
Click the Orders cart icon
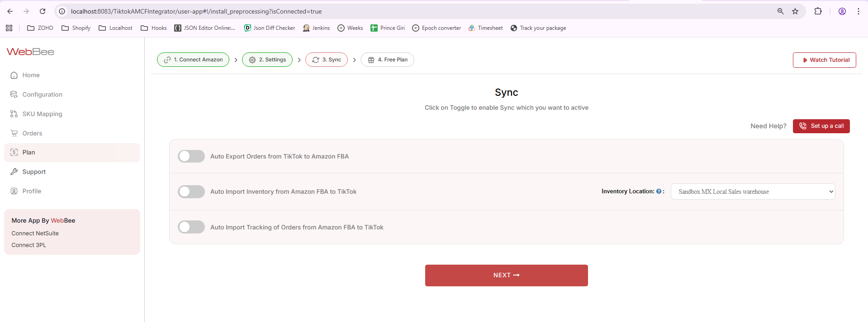(x=14, y=133)
